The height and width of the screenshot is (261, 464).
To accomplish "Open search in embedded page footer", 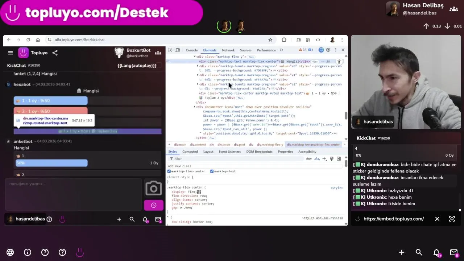I will 132,219.
